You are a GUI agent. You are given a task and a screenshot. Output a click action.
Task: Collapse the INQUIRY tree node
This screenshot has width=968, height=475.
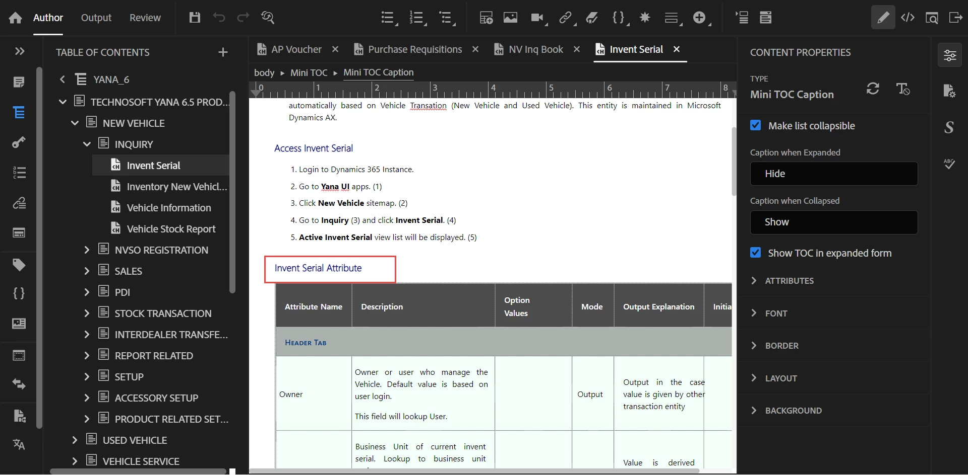87,144
